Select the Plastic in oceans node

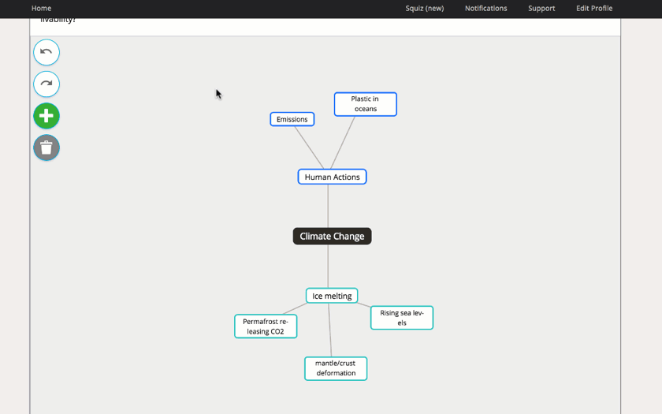(x=366, y=104)
